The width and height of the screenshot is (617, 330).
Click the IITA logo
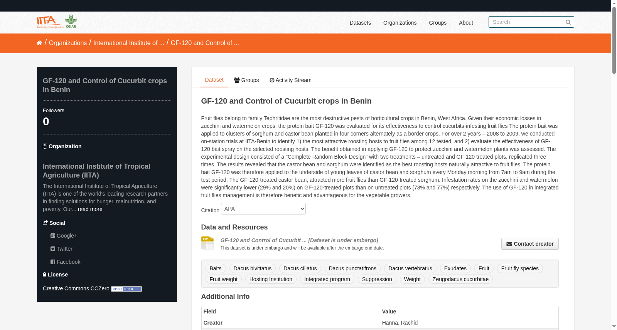(x=50, y=22)
